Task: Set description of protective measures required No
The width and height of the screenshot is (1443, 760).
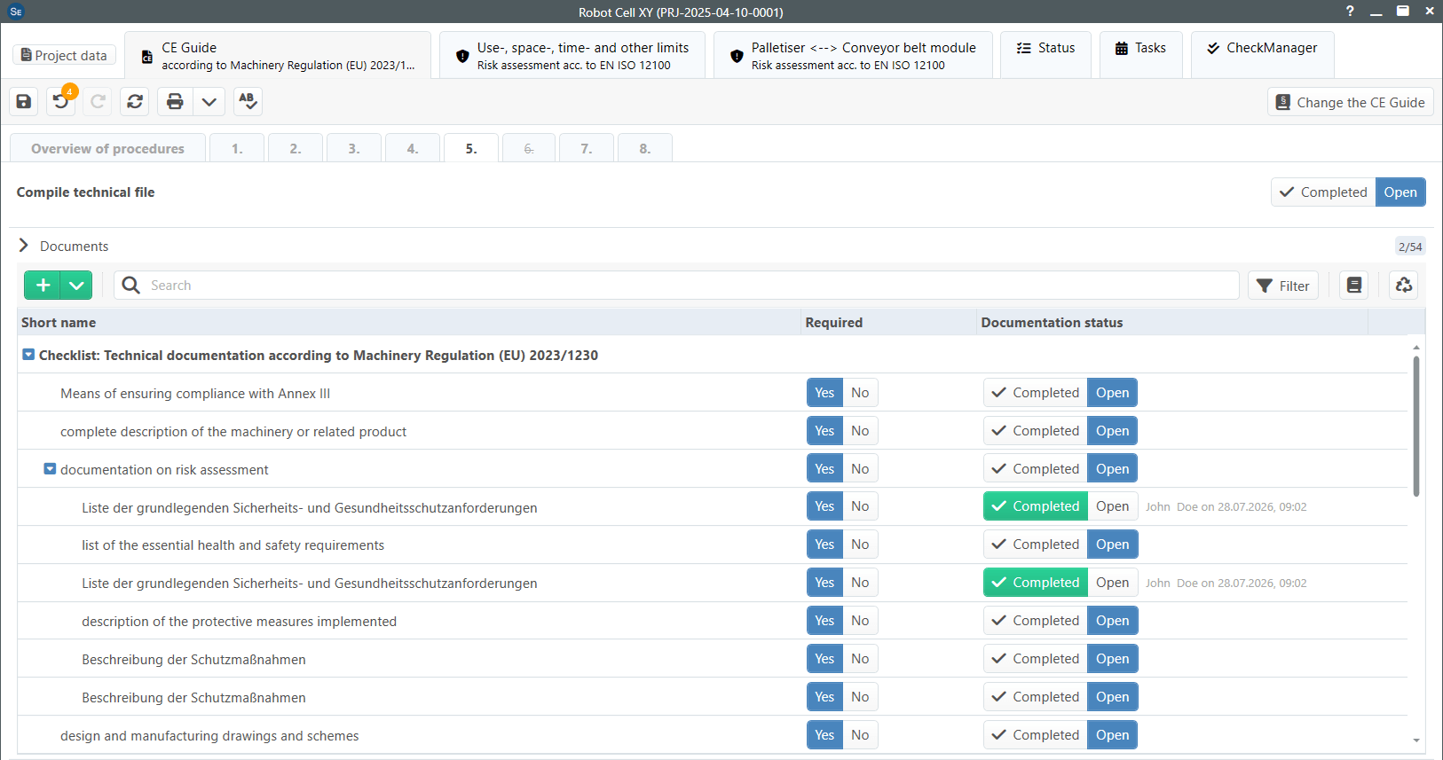Action: pos(860,621)
